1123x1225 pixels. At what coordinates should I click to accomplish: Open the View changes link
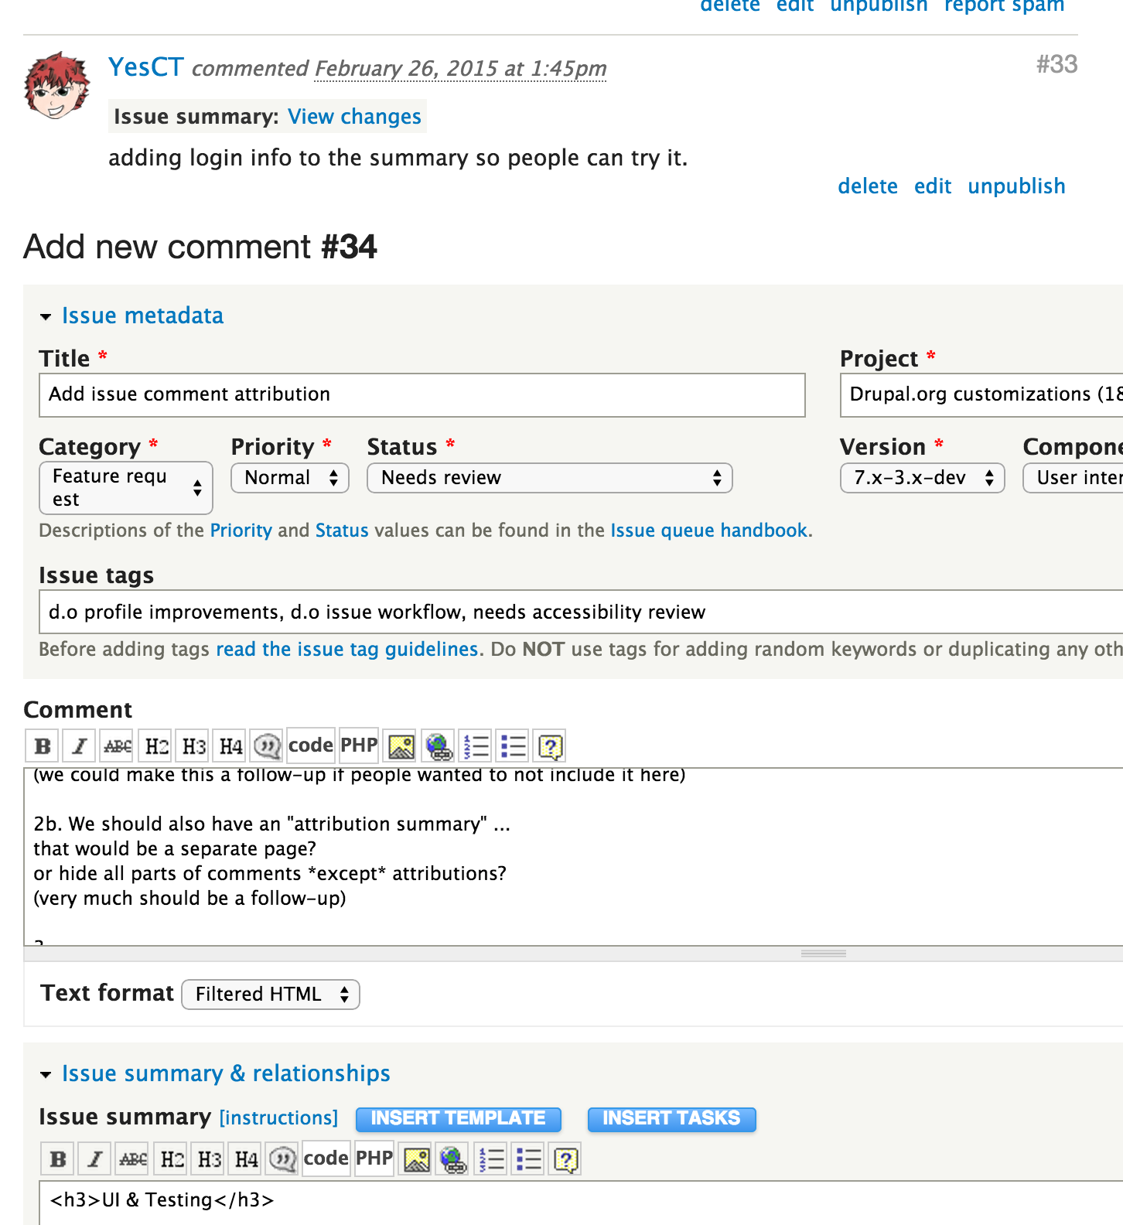(354, 117)
